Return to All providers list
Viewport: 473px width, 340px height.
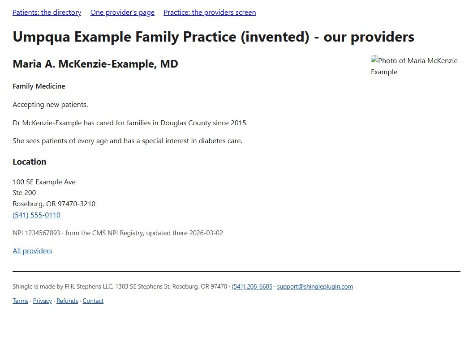click(x=32, y=251)
